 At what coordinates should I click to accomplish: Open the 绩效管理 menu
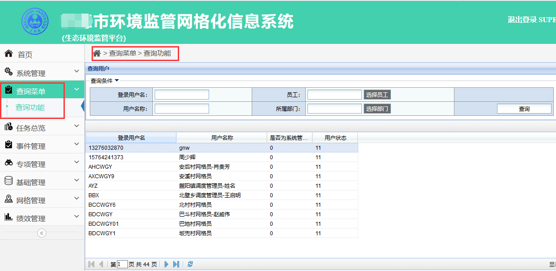point(42,218)
